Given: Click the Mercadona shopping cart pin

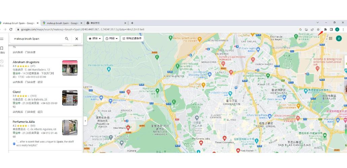Looking at the screenshot, I should point(110,101).
